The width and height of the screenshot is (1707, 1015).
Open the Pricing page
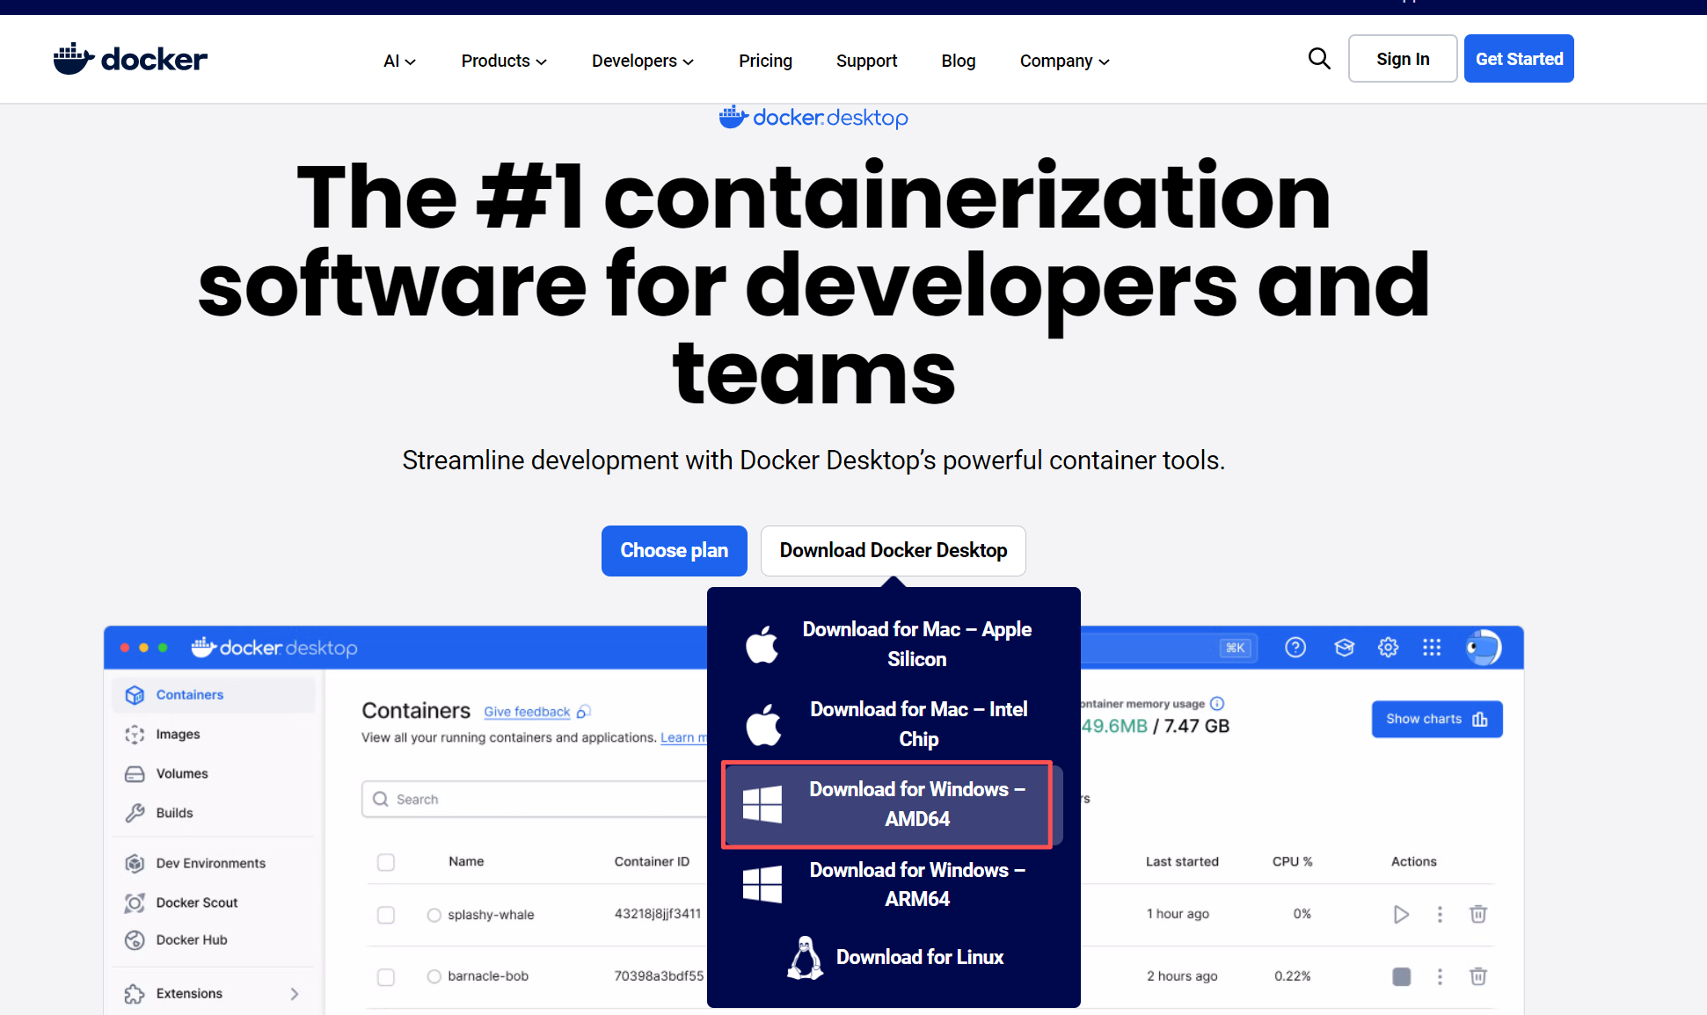765,61
